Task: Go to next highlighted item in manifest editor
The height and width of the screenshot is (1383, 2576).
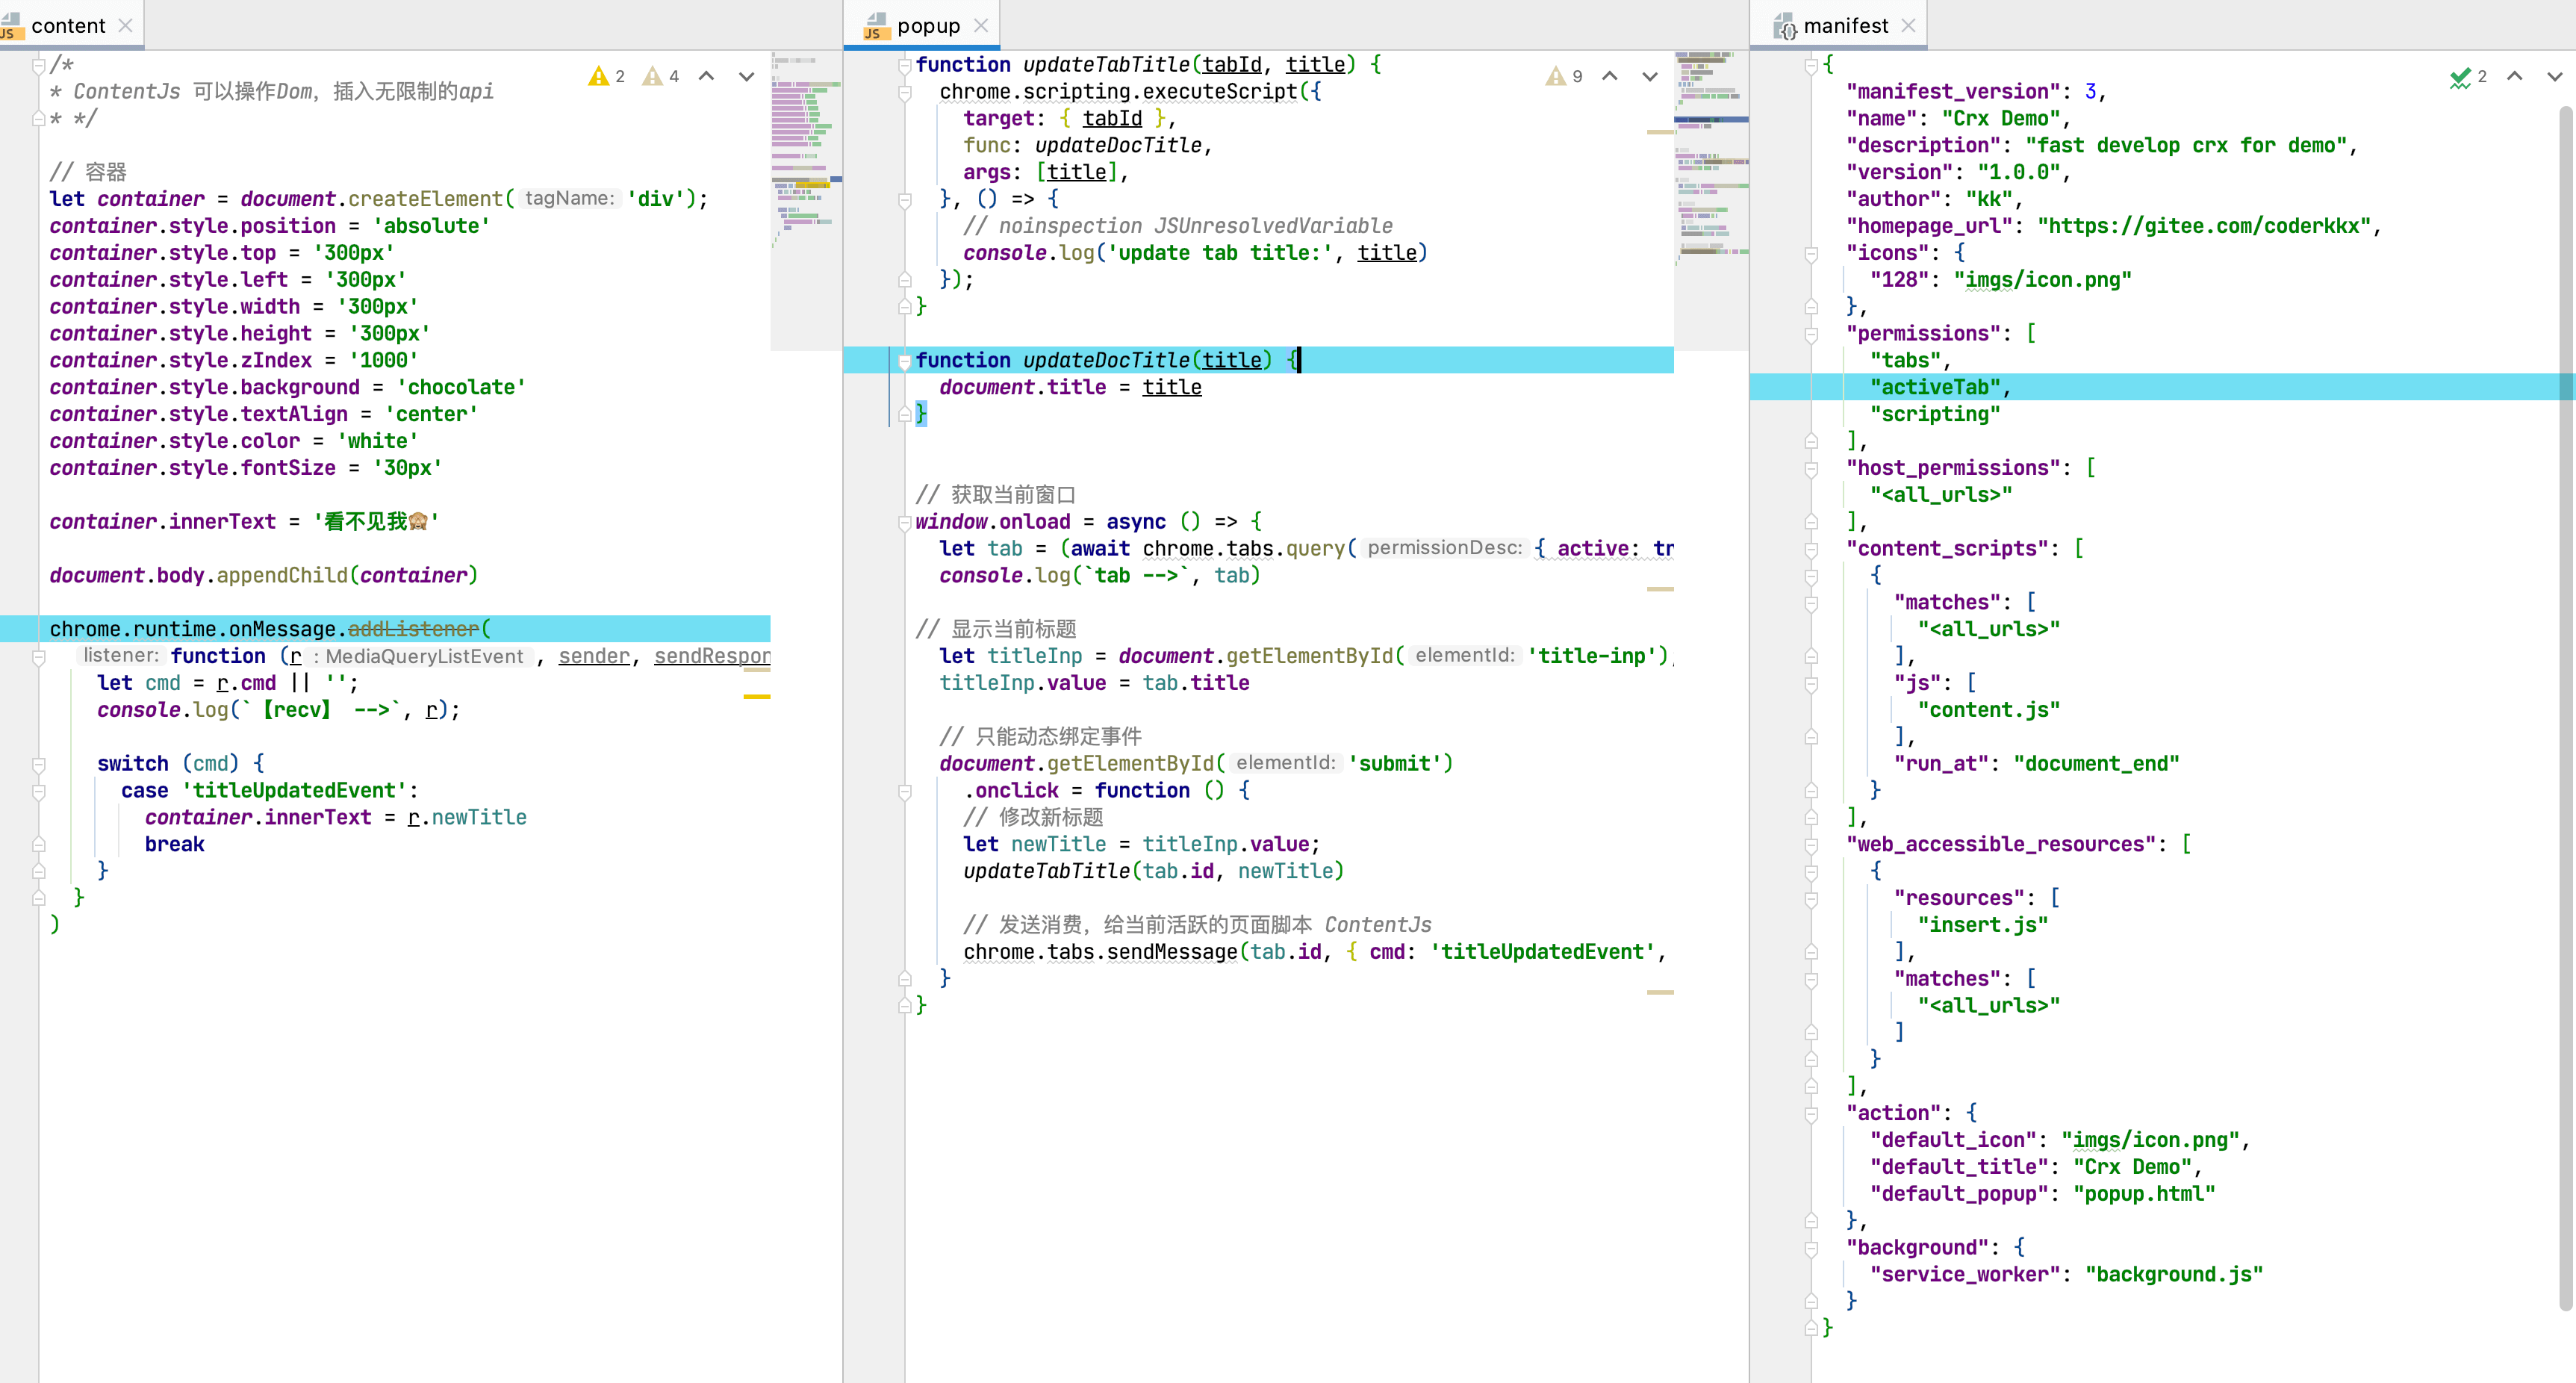Action: 2554,77
